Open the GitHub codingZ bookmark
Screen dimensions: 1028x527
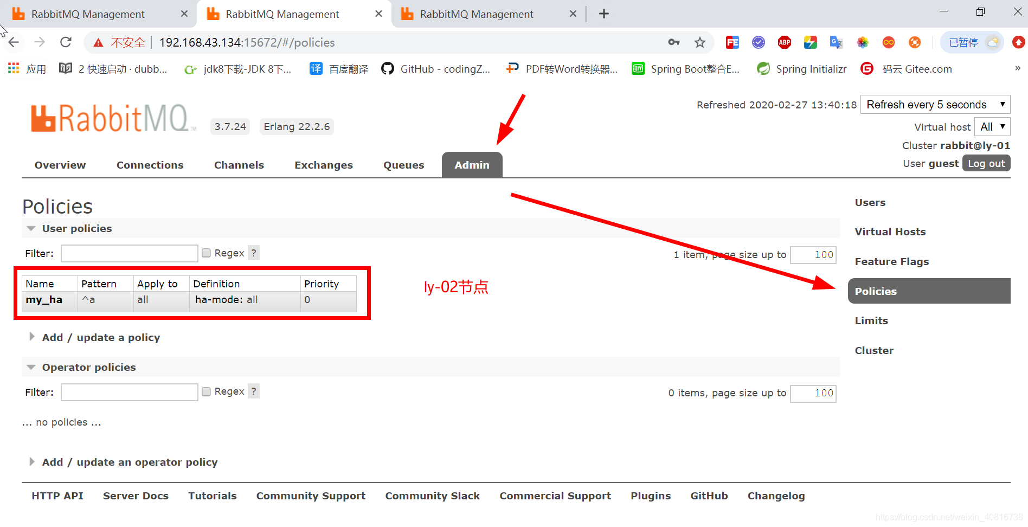pos(435,69)
